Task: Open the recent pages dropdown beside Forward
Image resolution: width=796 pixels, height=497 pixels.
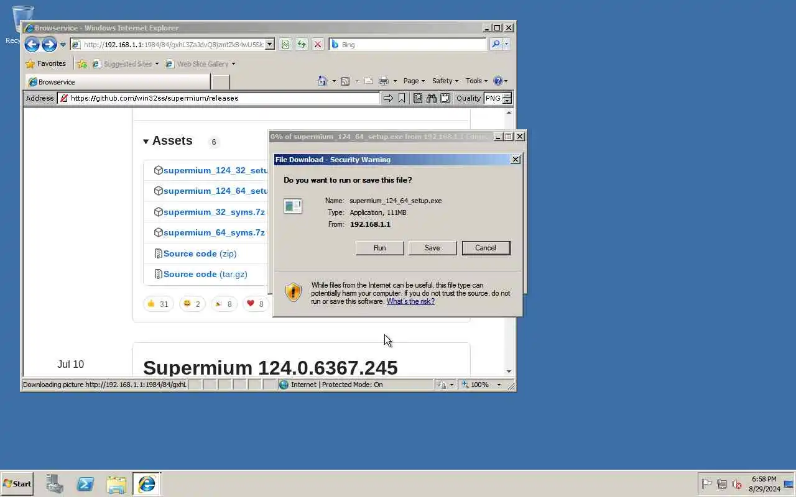Action: [63, 45]
